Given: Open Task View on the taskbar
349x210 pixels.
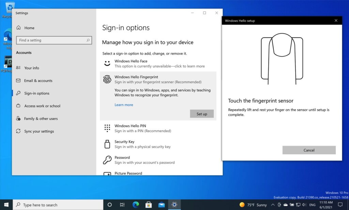Looking at the screenshot, I should tap(122, 205).
